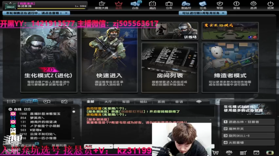Click the 结束 power exit icon
This screenshot has height=156, width=279.
(270, 5)
